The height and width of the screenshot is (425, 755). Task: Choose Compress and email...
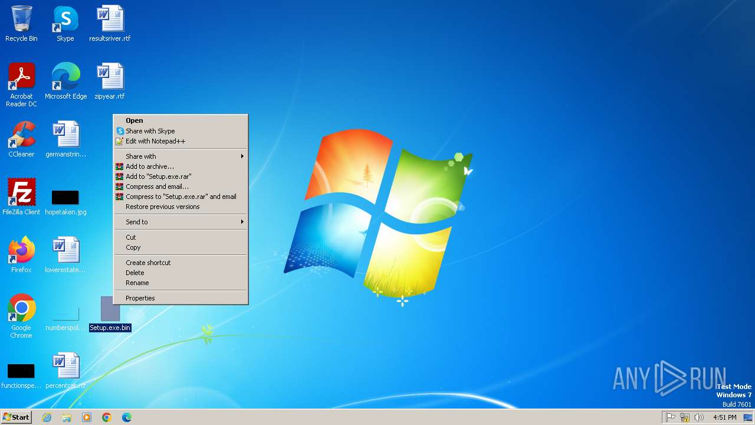pyautogui.click(x=180, y=187)
